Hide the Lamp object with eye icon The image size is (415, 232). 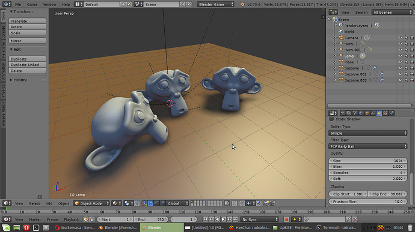click(400, 56)
